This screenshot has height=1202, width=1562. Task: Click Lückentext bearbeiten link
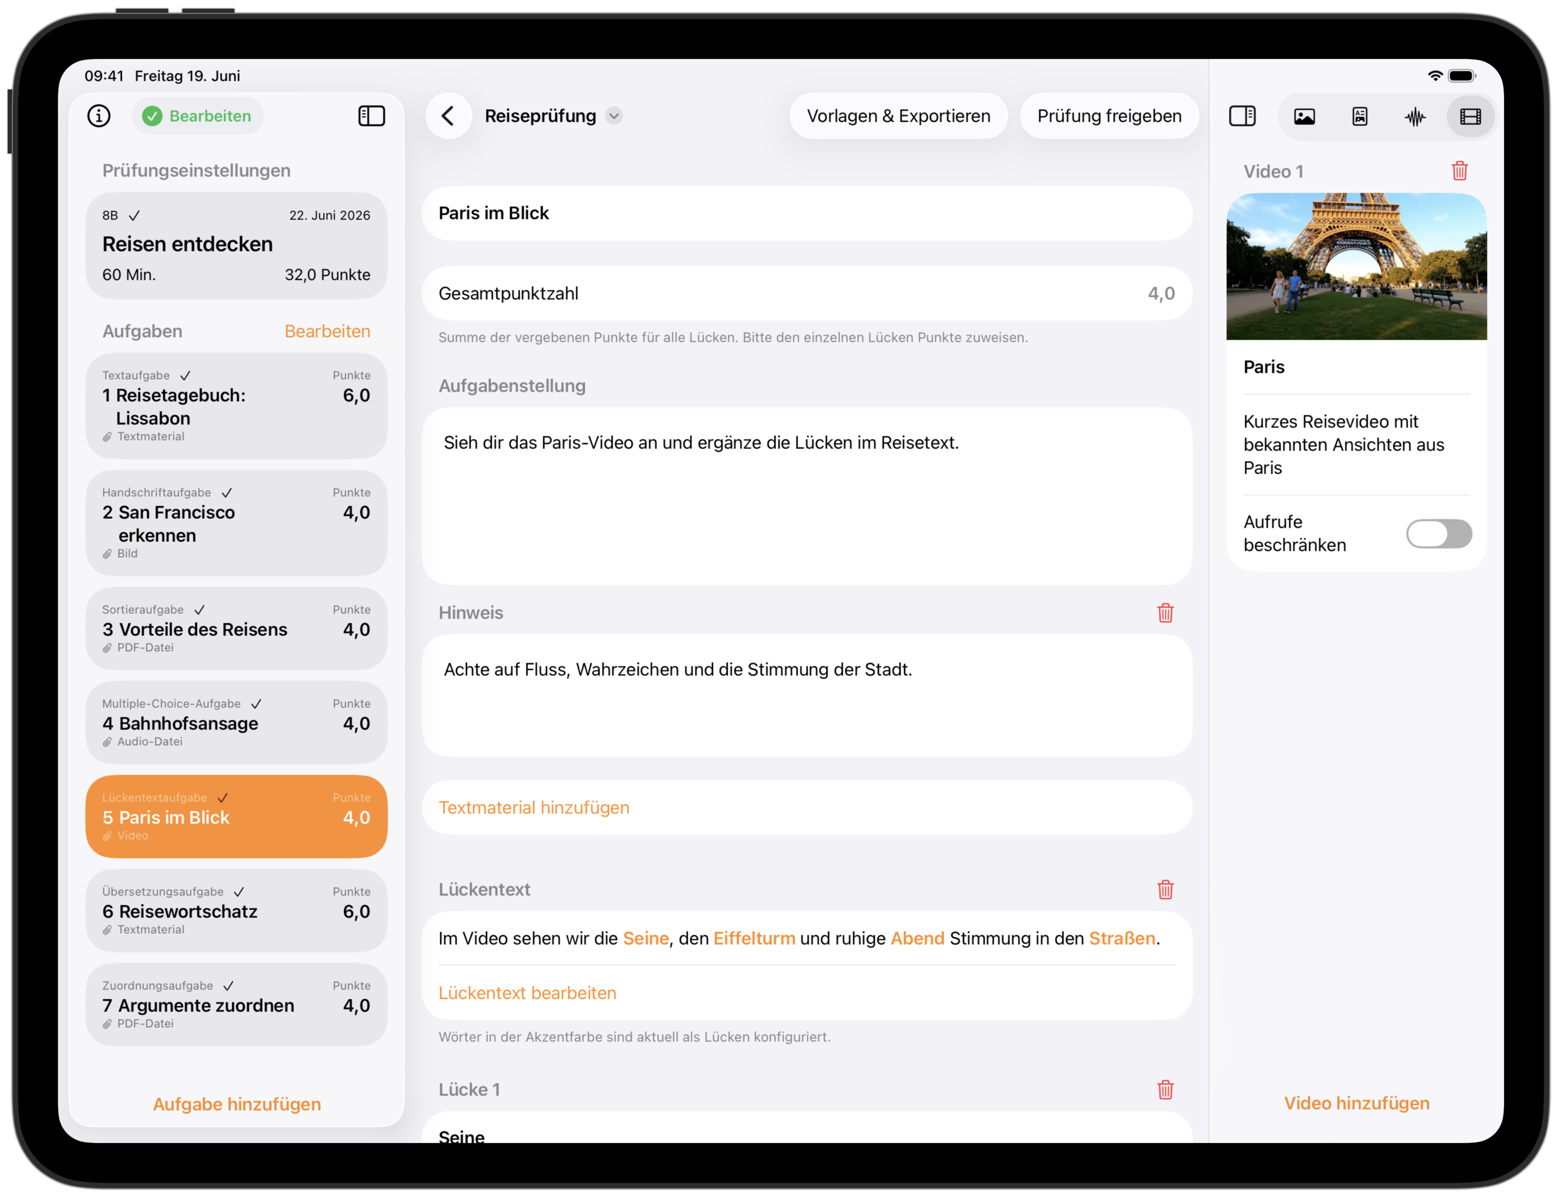[527, 993]
